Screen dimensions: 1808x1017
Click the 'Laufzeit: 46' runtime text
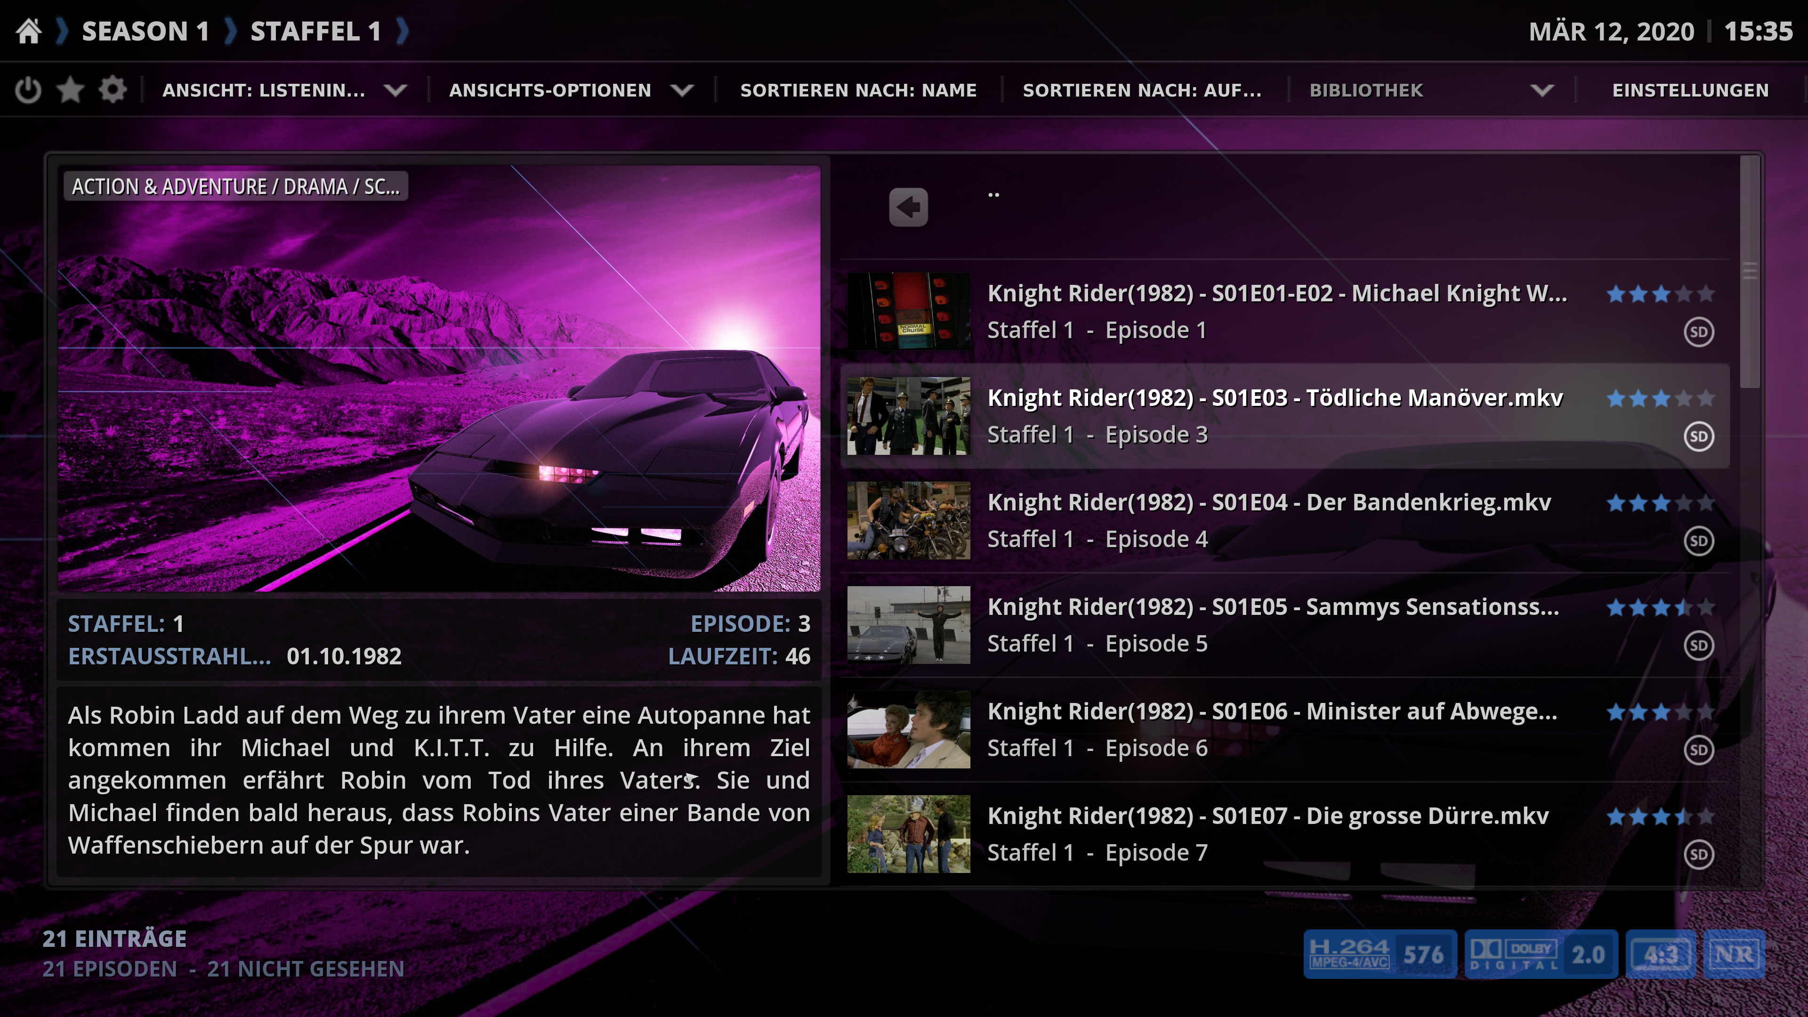739,656
